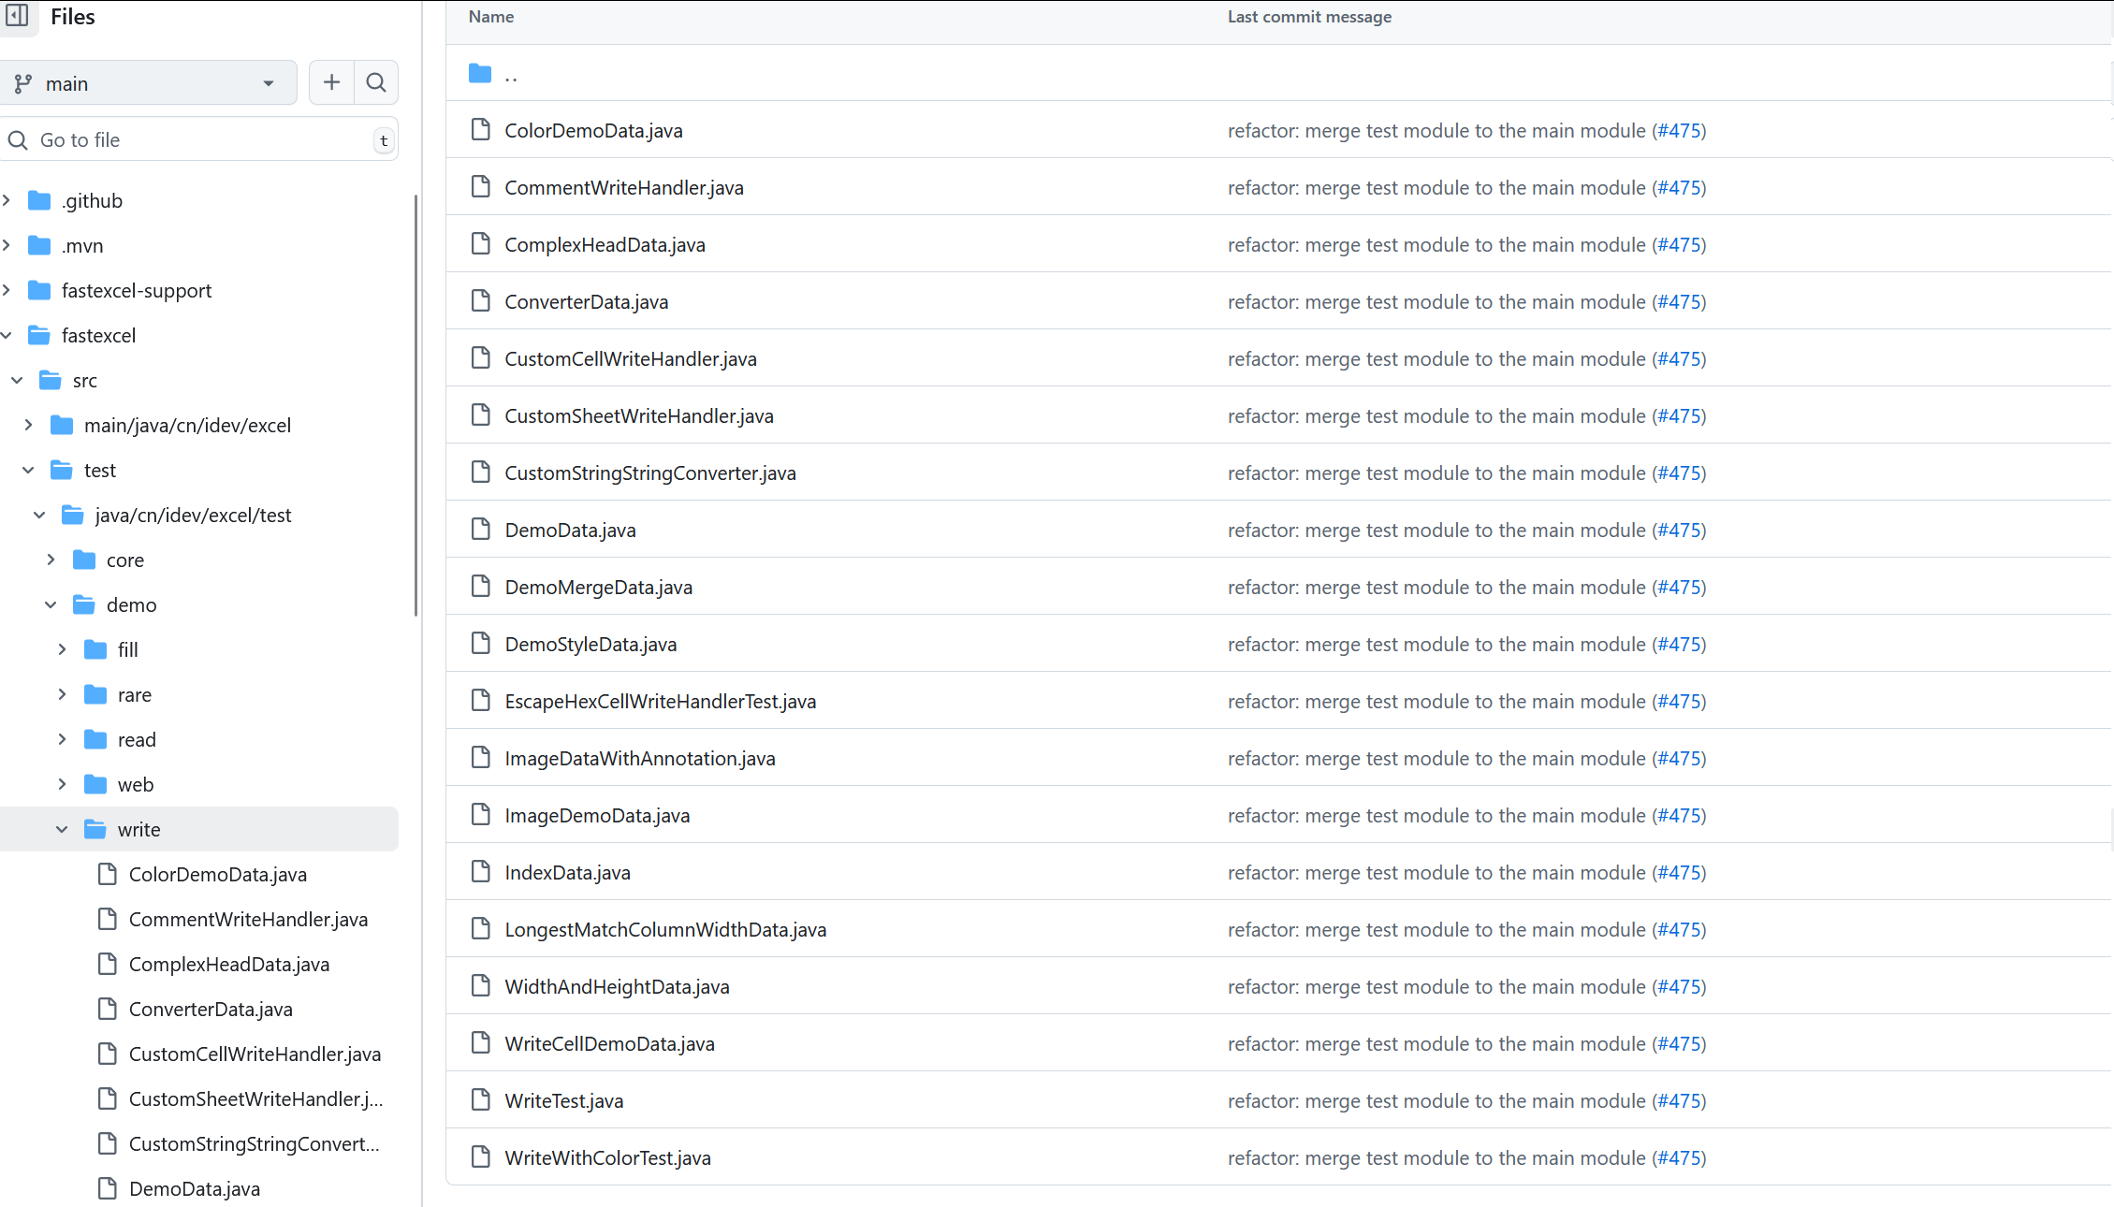This screenshot has height=1207, width=2114.
Task: Open commit message for IndexData.java row
Action: coord(1436,873)
